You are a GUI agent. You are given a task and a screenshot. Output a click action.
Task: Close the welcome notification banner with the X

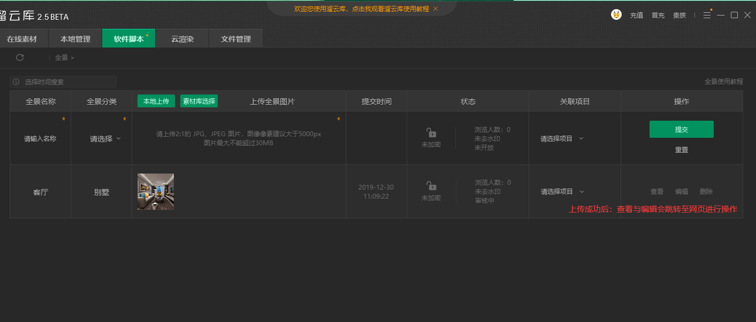436,9
